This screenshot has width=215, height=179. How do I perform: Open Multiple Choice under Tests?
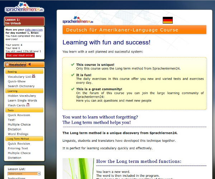pyautogui.click(x=19, y=125)
